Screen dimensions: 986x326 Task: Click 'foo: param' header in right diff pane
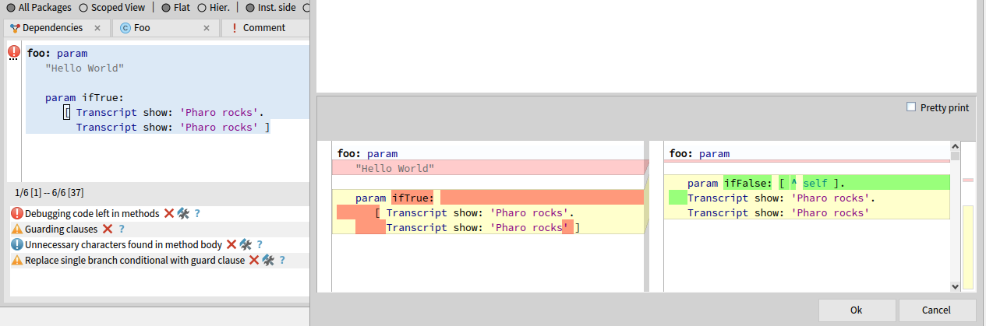[x=699, y=154]
